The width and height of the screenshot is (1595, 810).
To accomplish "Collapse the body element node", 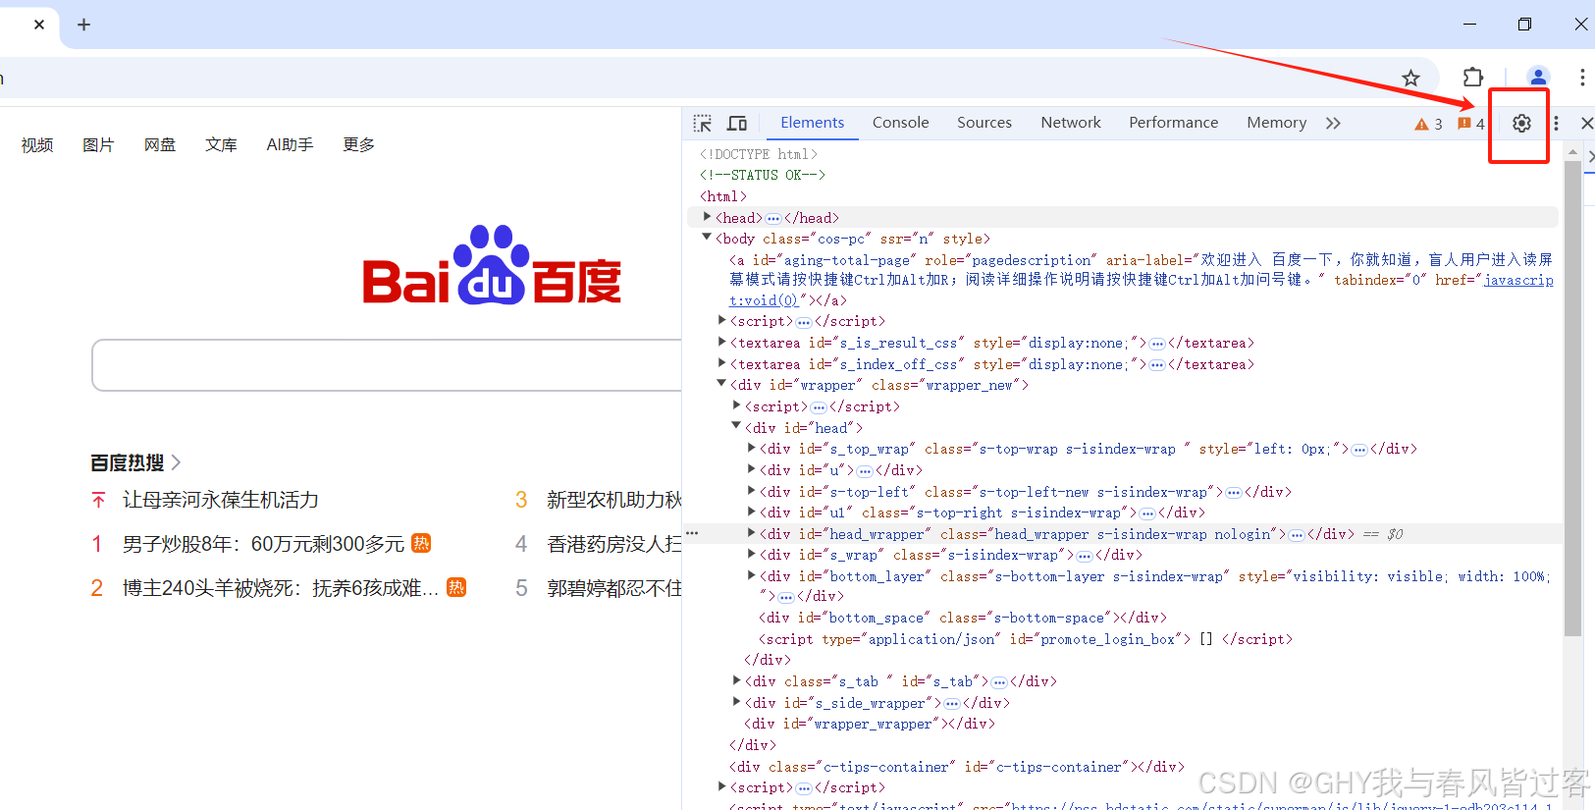I will pyautogui.click(x=707, y=237).
